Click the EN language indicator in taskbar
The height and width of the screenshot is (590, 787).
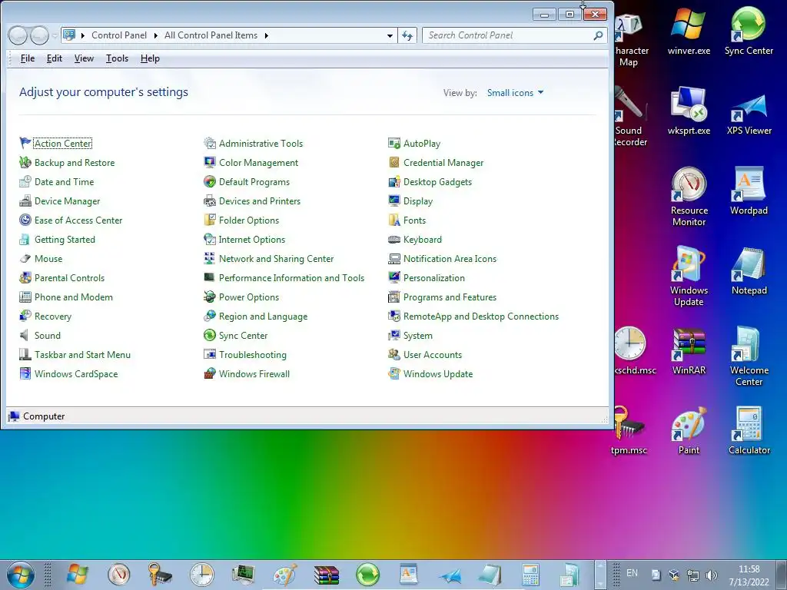tap(632, 573)
